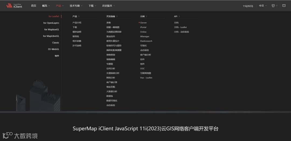Open the 客户端计算 guide
Screen dimensions: 291x141
(112, 82)
